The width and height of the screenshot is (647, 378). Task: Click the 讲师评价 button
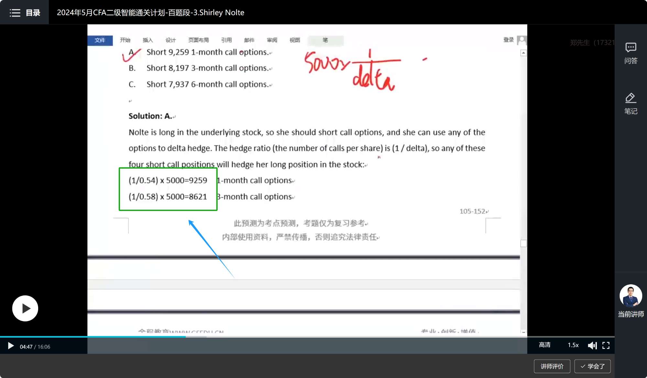pyautogui.click(x=552, y=366)
